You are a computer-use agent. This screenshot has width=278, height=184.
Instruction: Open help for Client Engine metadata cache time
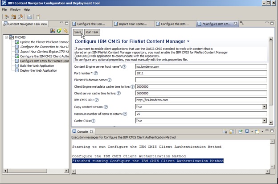[132, 87]
